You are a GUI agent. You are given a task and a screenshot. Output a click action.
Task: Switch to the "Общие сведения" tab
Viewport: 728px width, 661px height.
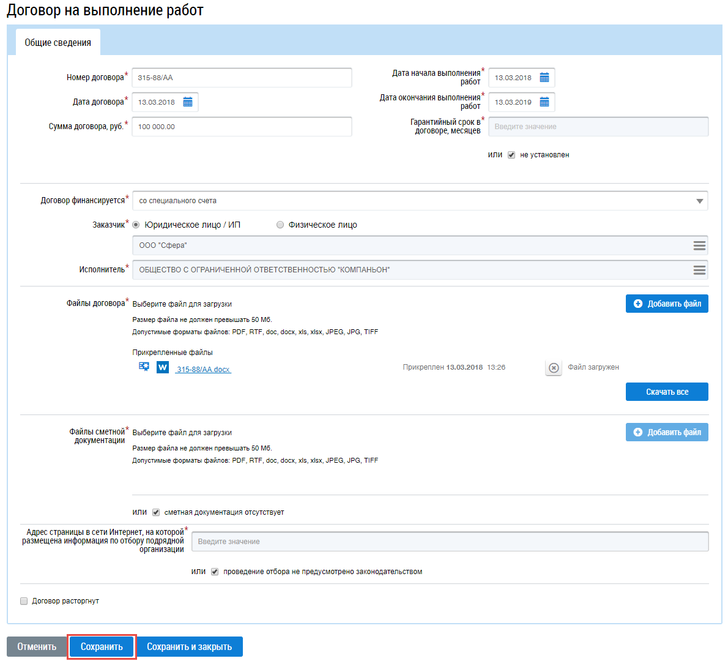(58, 43)
